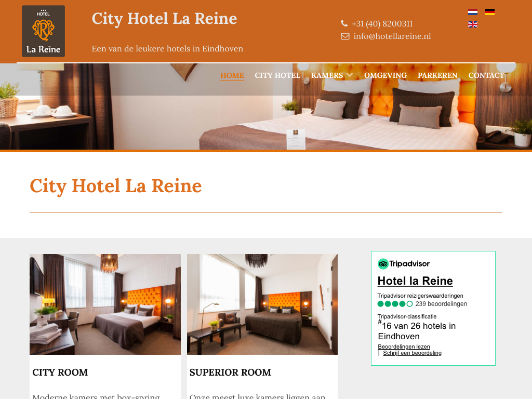Navigate to Parkeren in the menu

pos(437,75)
